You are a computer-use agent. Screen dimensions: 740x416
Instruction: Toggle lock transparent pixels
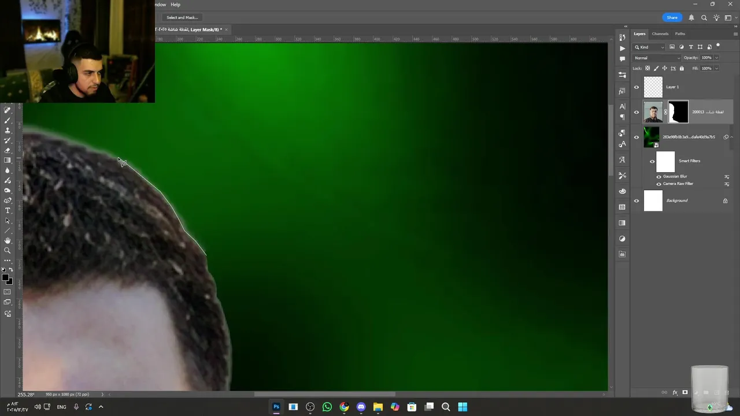647,68
